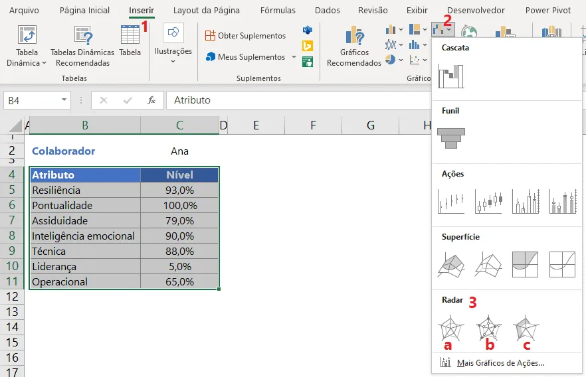Select the wireframe contour chart
Screen dimensions: 586x377
562,265
